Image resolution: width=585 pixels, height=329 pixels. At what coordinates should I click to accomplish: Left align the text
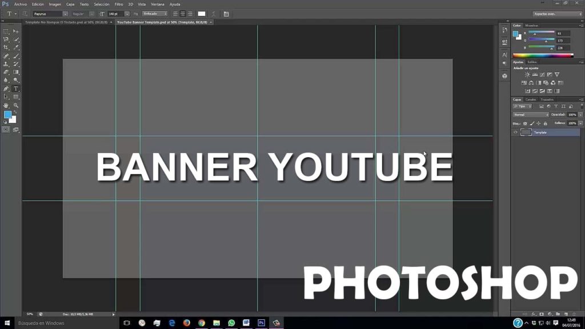coord(175,14)
